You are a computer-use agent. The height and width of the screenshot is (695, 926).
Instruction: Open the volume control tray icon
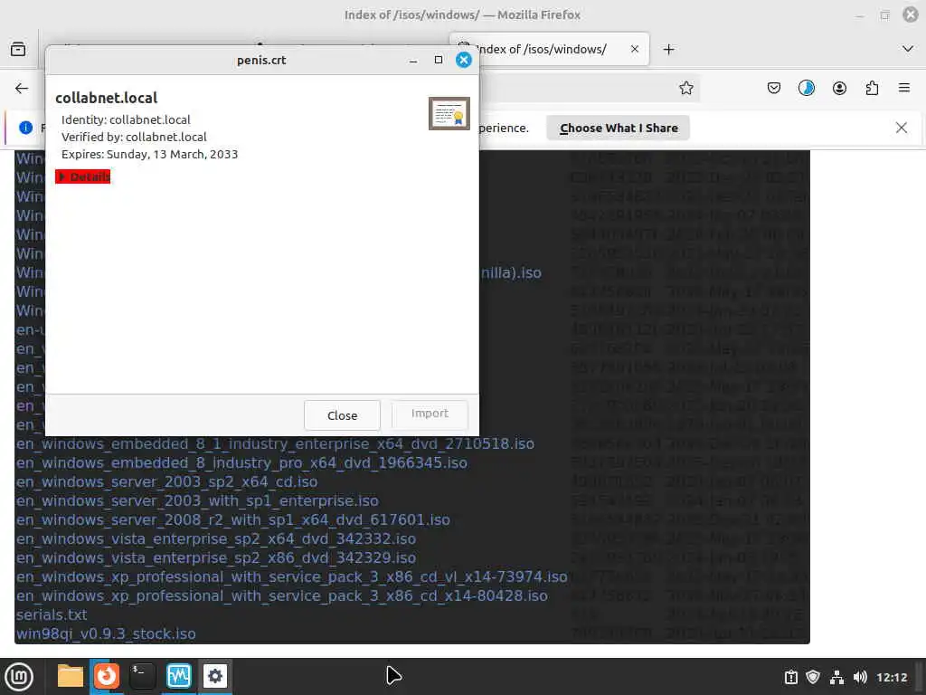point(860,677)
